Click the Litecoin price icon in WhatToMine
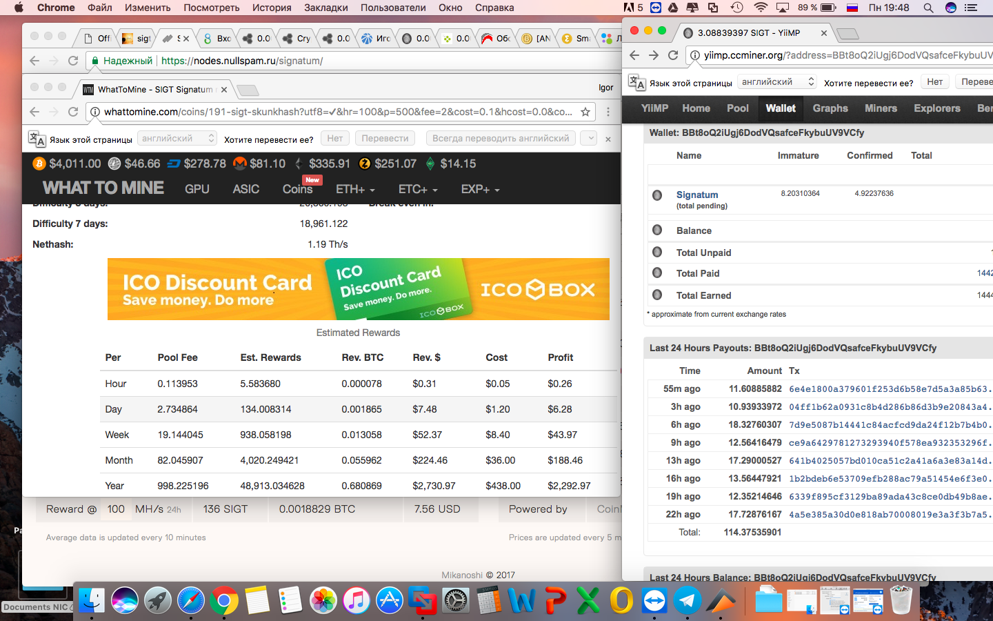This screenshot has height=621, width=993. pos(114,164)
